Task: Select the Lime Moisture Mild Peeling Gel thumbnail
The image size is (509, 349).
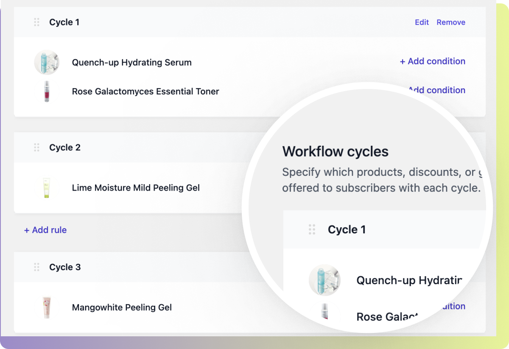Action: pyautogui.click(x=47, y=188)
